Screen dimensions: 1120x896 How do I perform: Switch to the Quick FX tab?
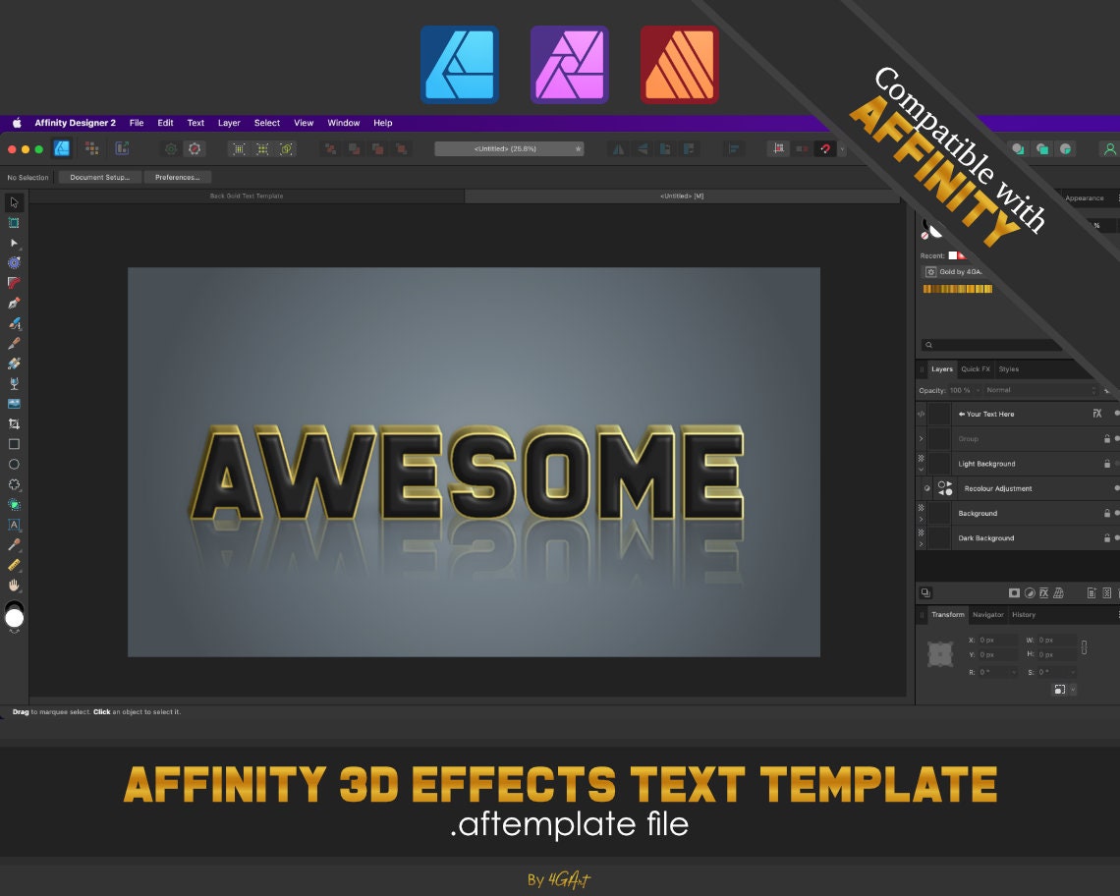click(x=974, y=369)
